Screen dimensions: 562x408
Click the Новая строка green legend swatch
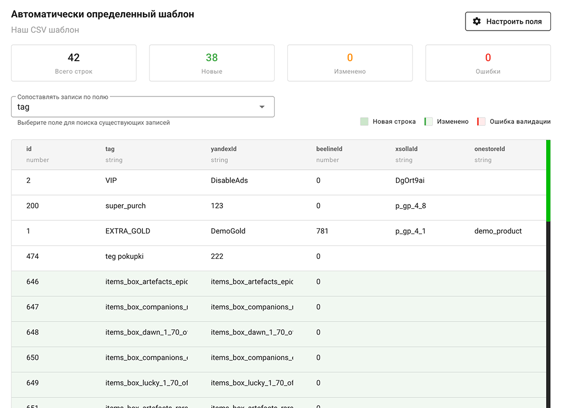(364, 122)
